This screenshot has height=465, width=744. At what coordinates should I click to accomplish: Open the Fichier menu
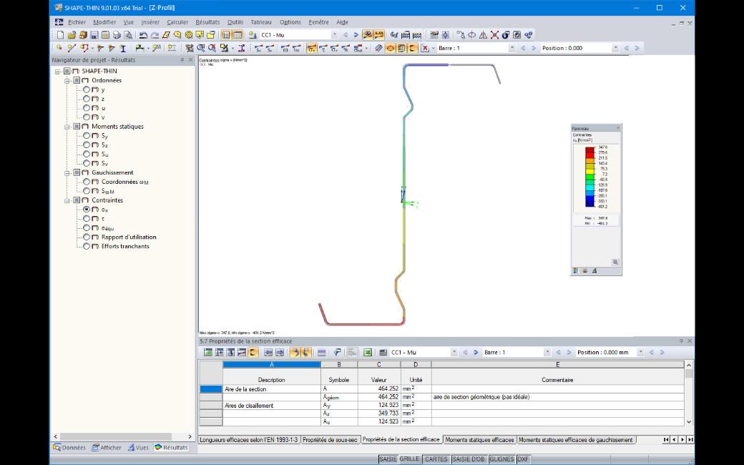click(x=77, y=22)
